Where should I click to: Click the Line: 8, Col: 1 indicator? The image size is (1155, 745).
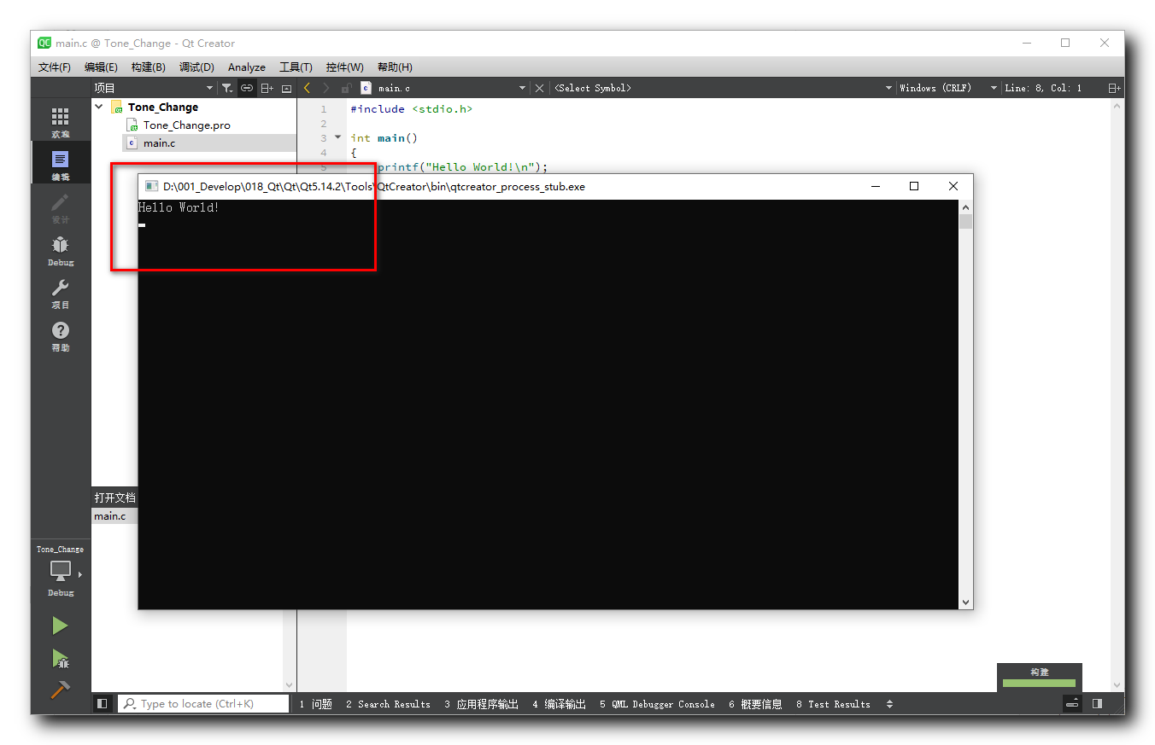click(x=1044, y=88)
